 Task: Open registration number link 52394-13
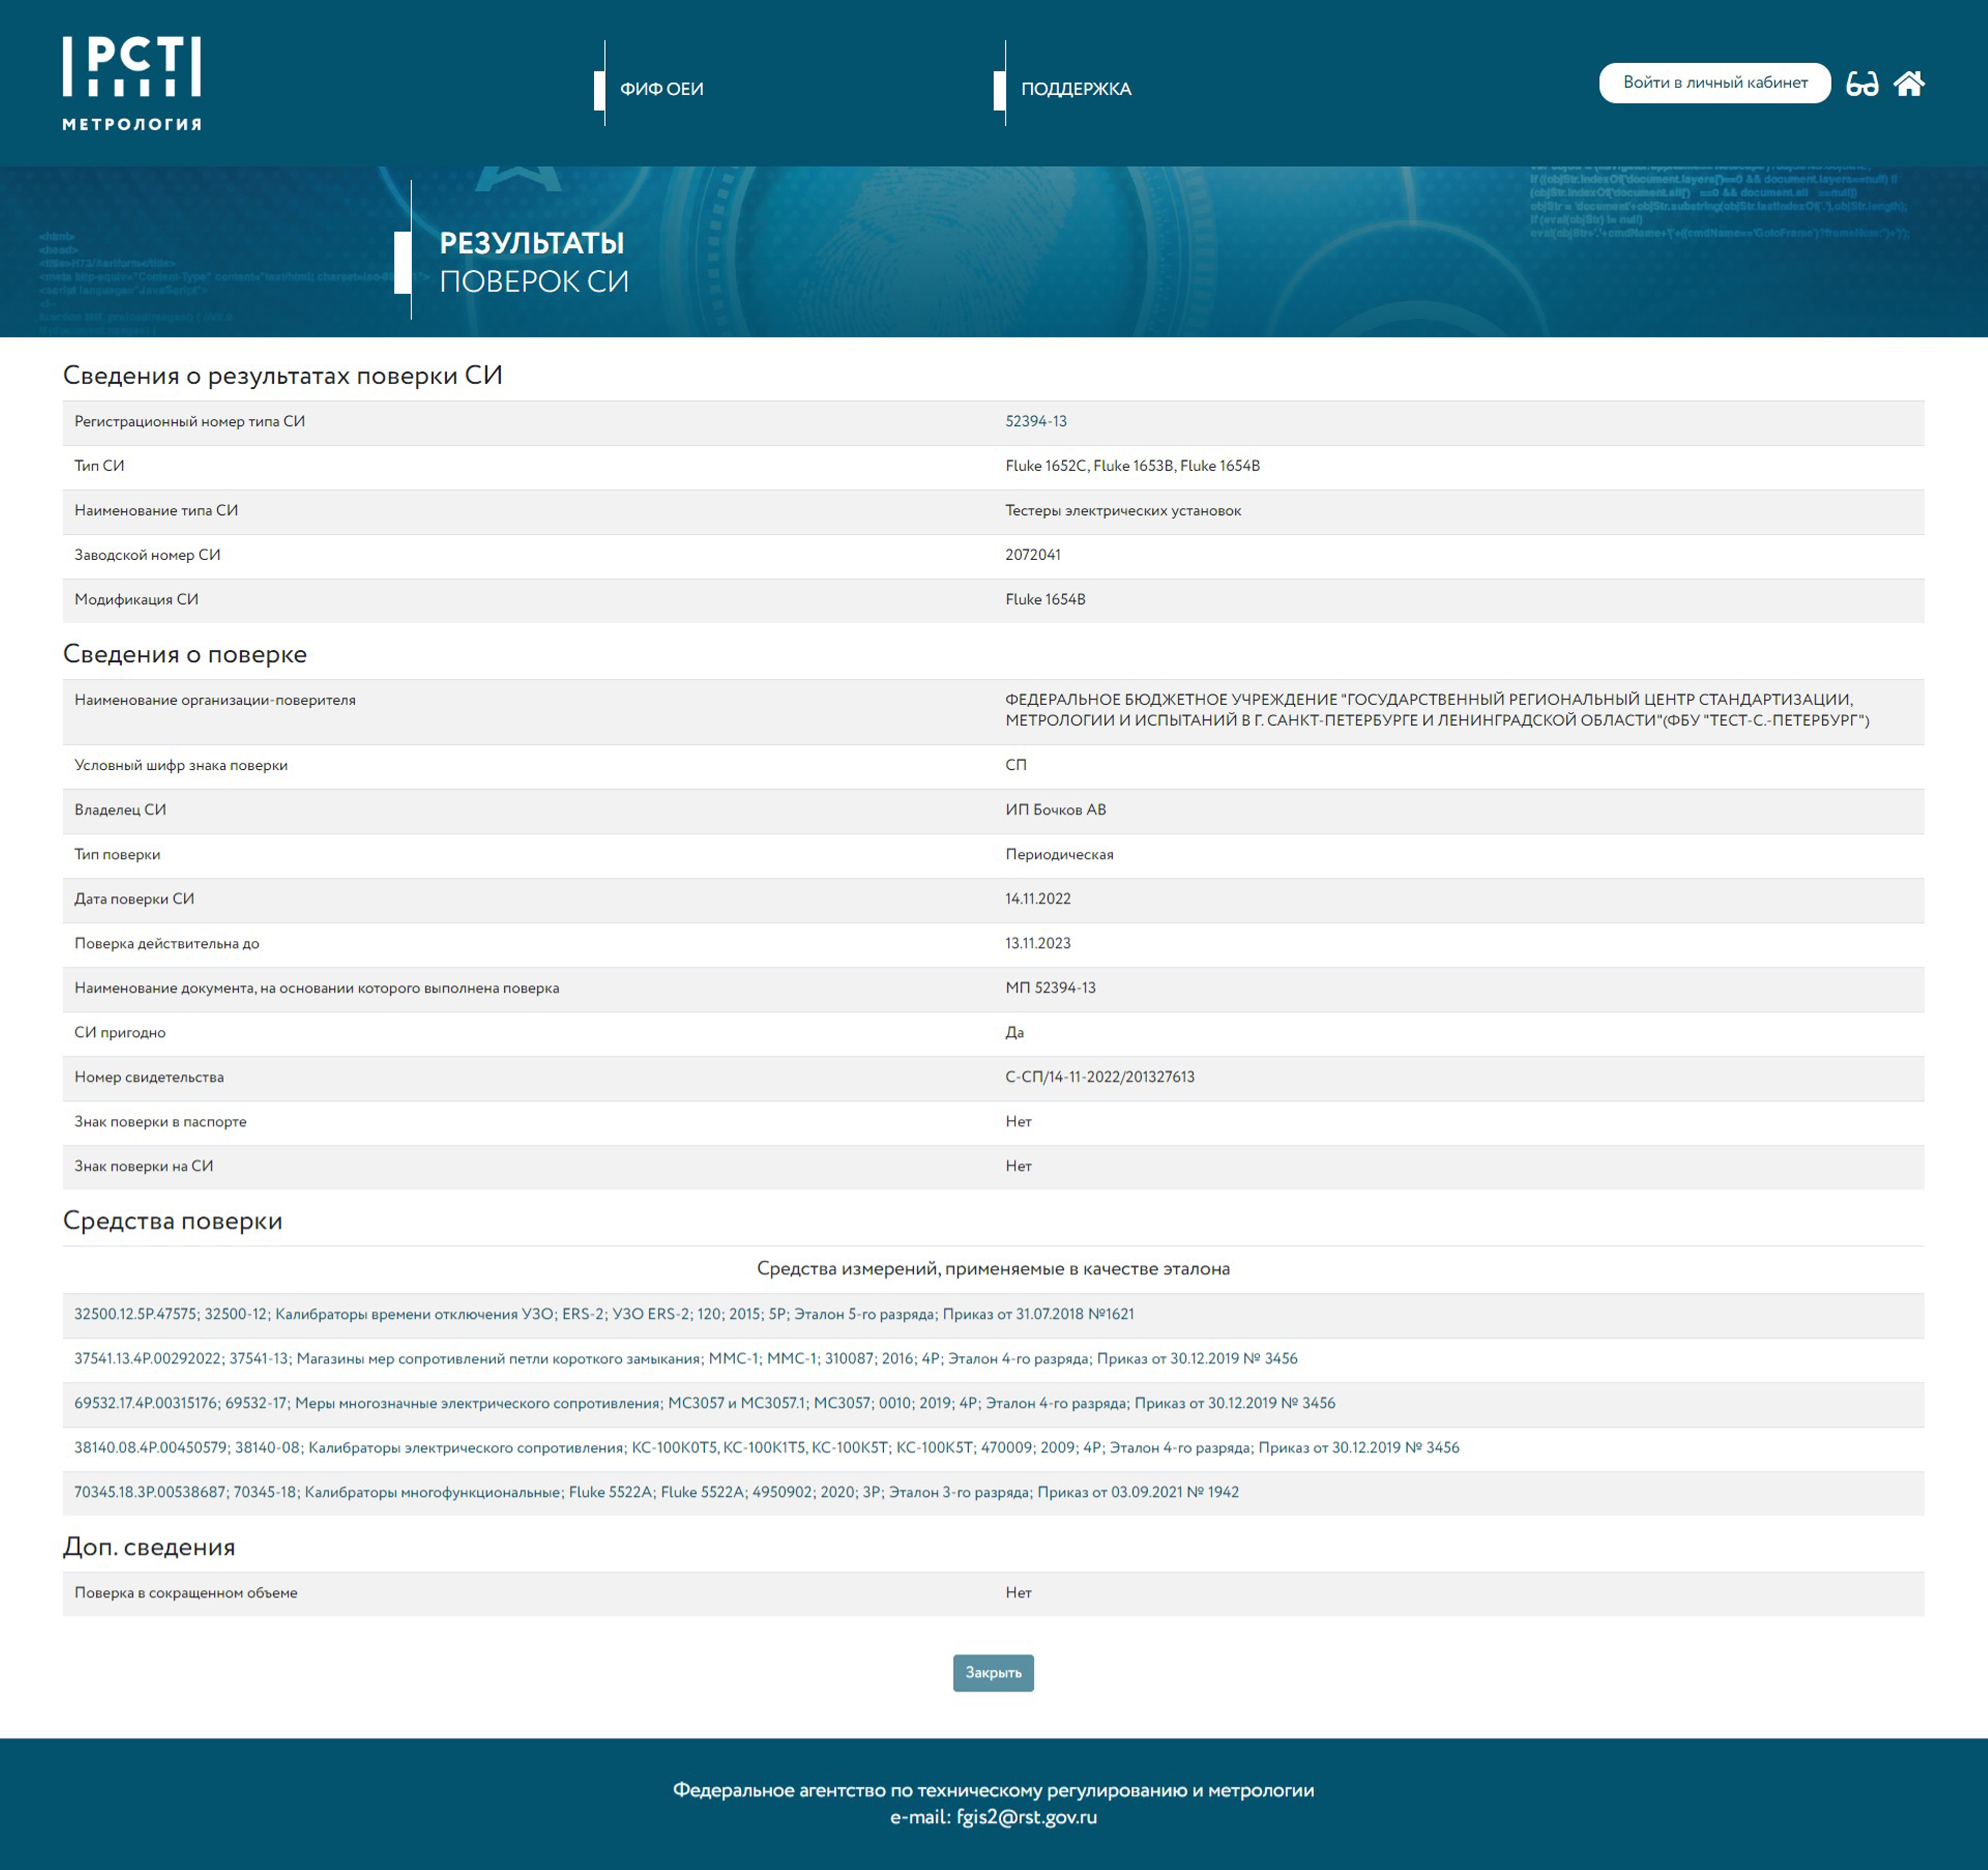point(1036,422)
